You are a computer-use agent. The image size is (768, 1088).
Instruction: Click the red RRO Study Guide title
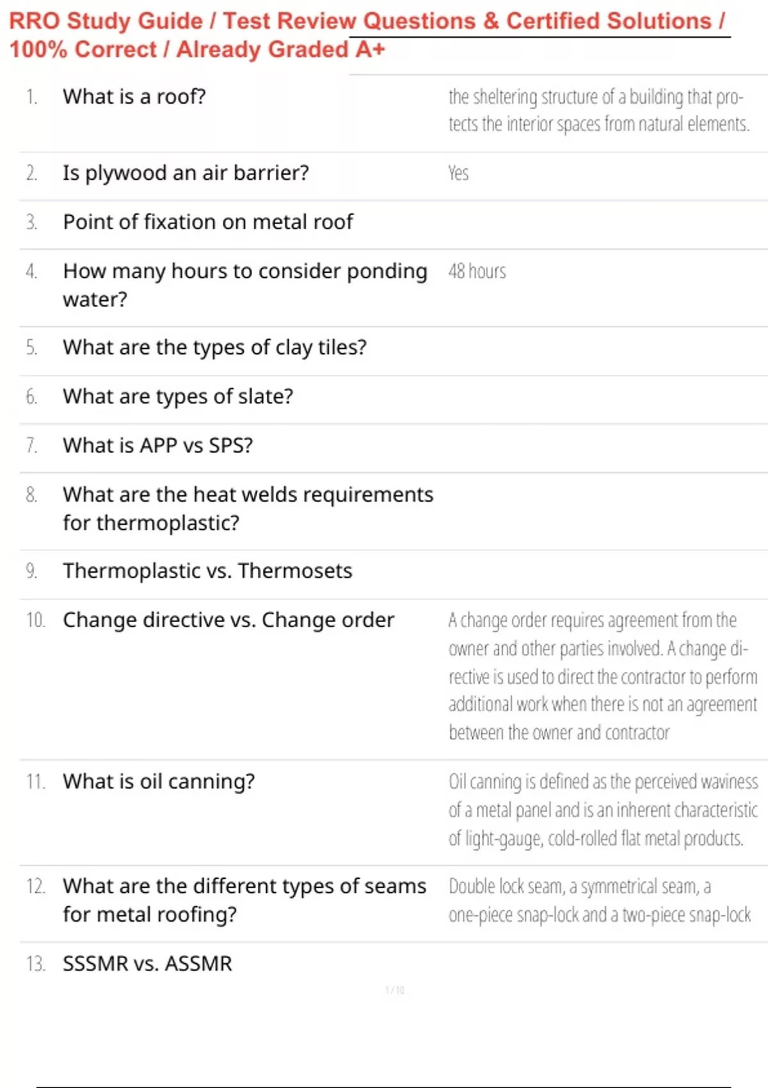tap(367, 35)
